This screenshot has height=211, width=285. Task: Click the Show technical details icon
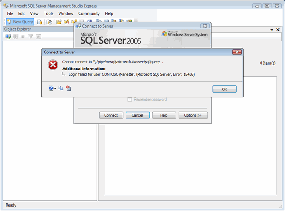[x=69, y=88]
